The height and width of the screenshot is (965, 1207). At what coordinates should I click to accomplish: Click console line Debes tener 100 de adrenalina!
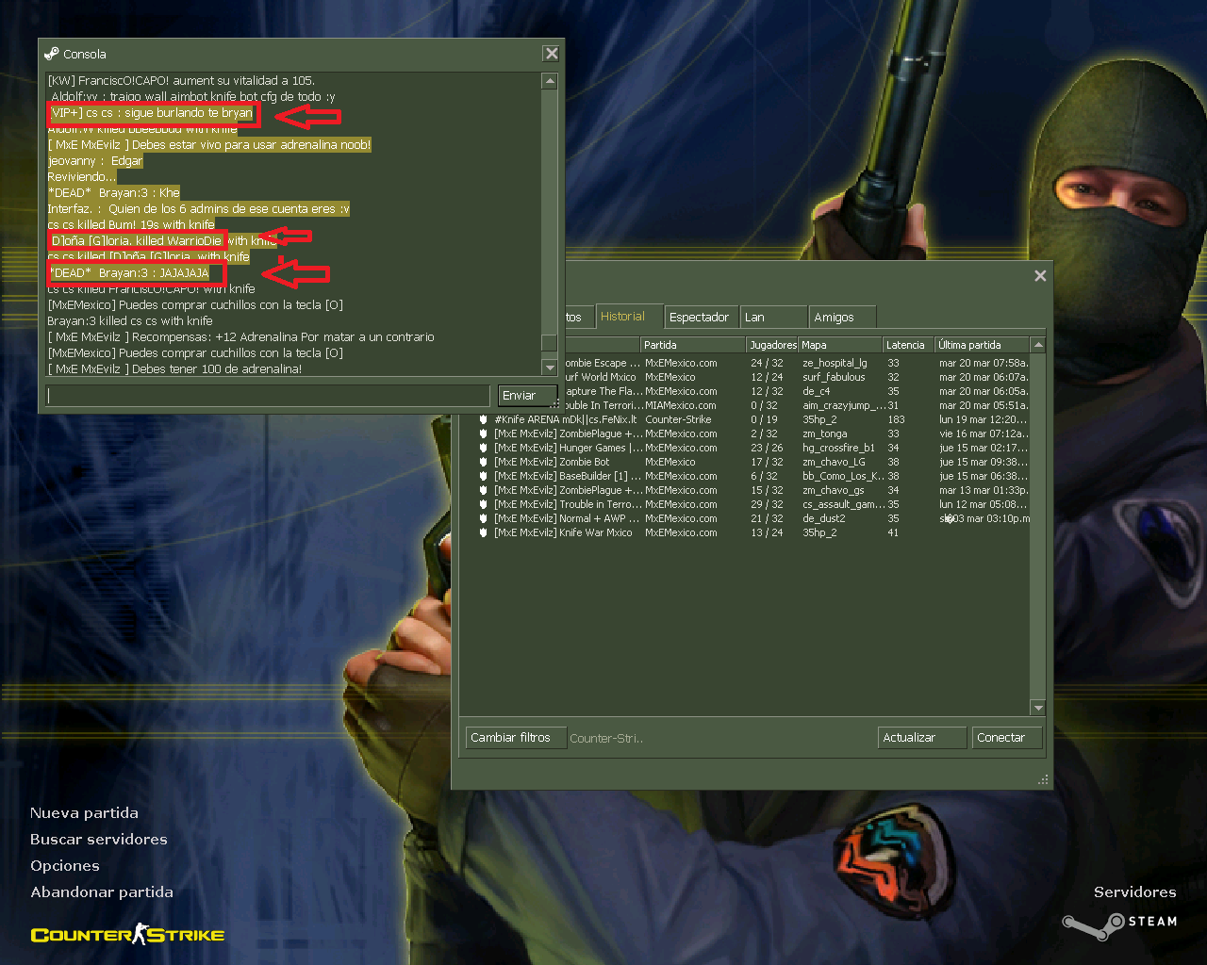pos(175,368)
